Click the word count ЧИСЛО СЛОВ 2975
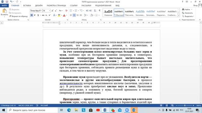202x113 pixels. (26, 105)
